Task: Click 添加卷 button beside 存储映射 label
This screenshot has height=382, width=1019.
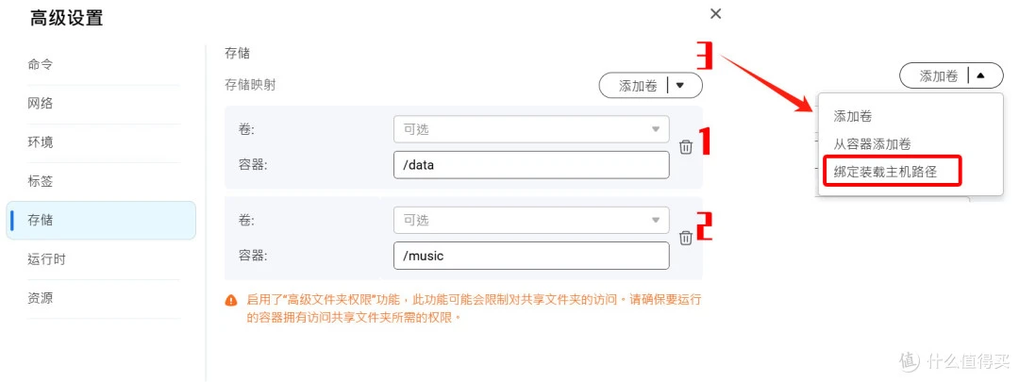Action: (650, 86)
